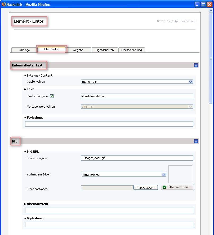
Task: Click the Bild URL label
Action: tap(33, 152)
